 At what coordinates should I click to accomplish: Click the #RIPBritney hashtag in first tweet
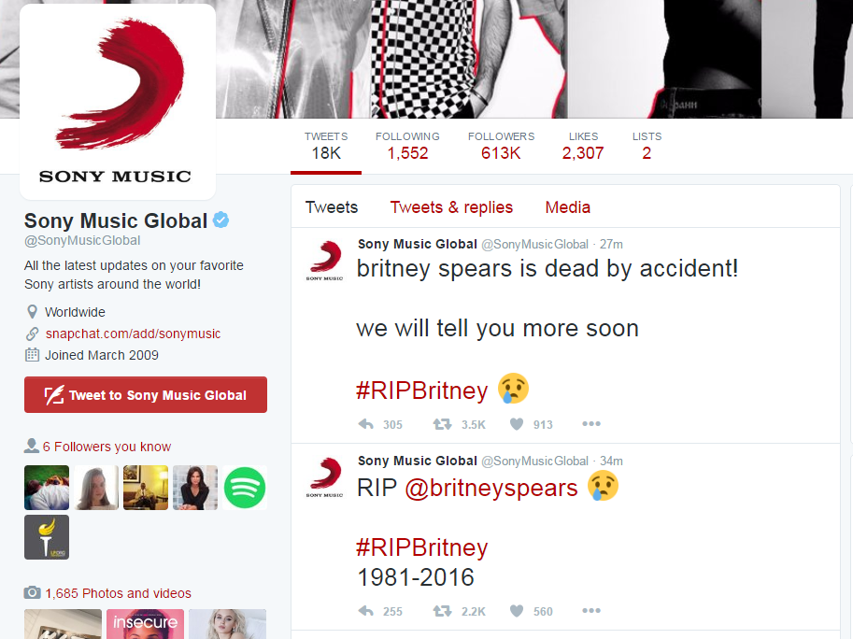point(422,390)
